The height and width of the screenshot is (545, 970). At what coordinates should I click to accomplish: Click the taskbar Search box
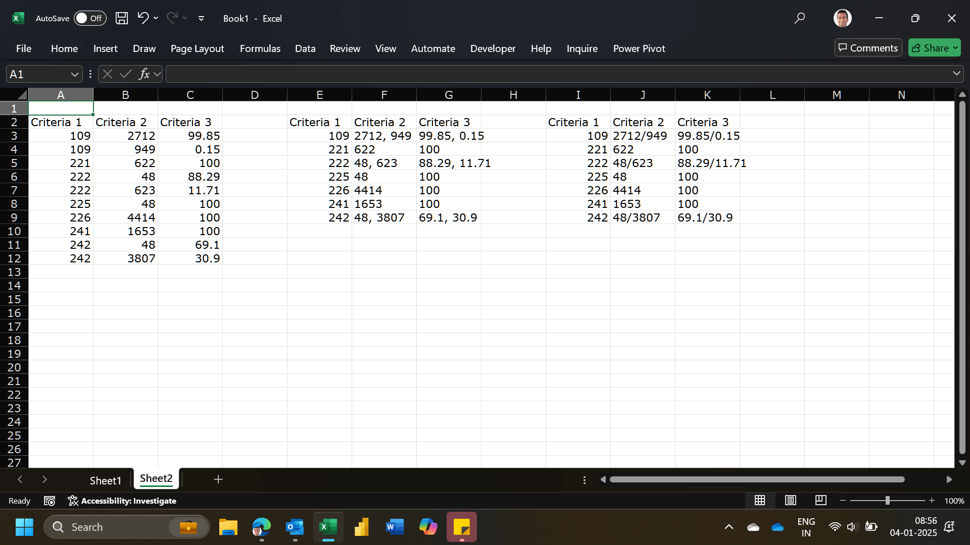(x=126, y=527)
